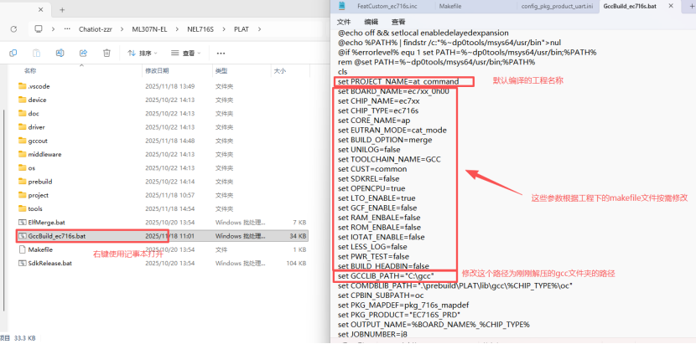This screenshot has height=344, width=696.
Task: Click the line set TOOLCHAIN_NAME=GCC
Action: (390, 159)
